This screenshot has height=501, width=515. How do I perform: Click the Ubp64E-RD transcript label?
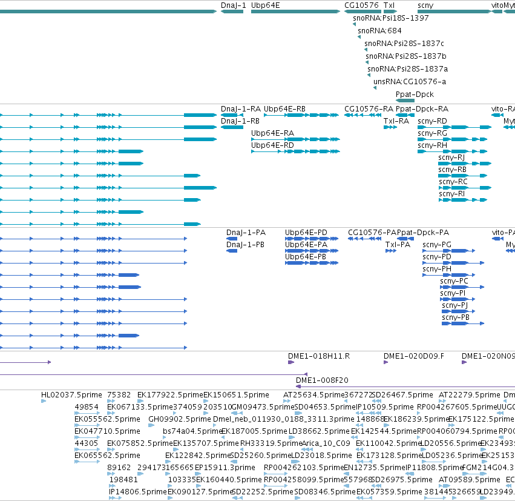272,145
